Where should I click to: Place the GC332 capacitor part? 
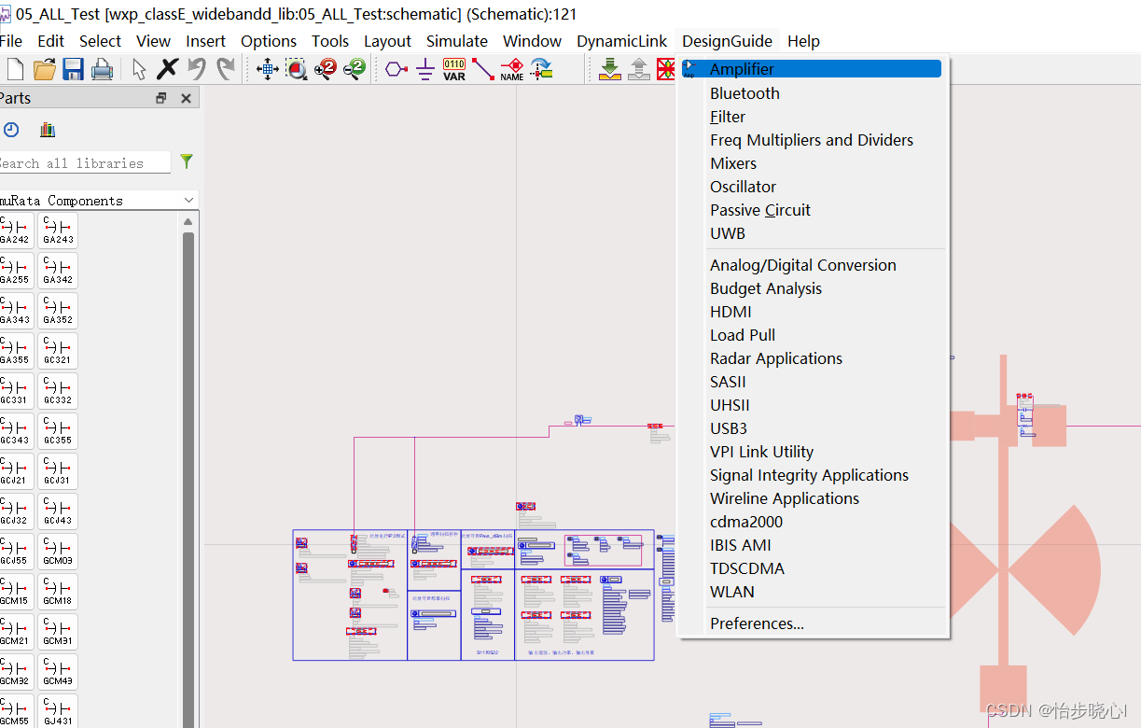point(58,391)
